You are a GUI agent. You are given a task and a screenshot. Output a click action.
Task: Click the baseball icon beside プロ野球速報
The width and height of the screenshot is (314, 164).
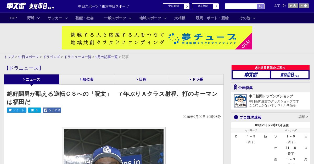[x=236, y=117]
